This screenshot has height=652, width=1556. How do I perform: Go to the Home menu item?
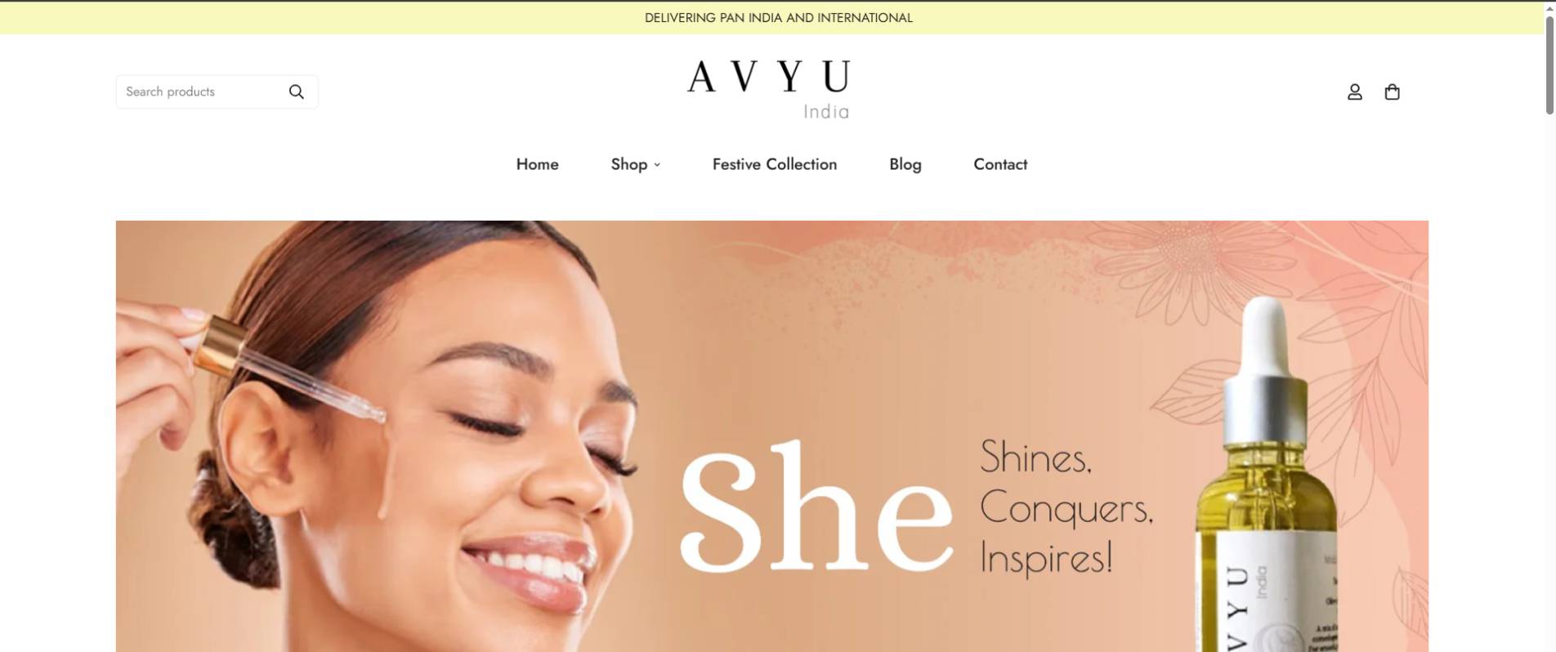(x=537, y=164)
